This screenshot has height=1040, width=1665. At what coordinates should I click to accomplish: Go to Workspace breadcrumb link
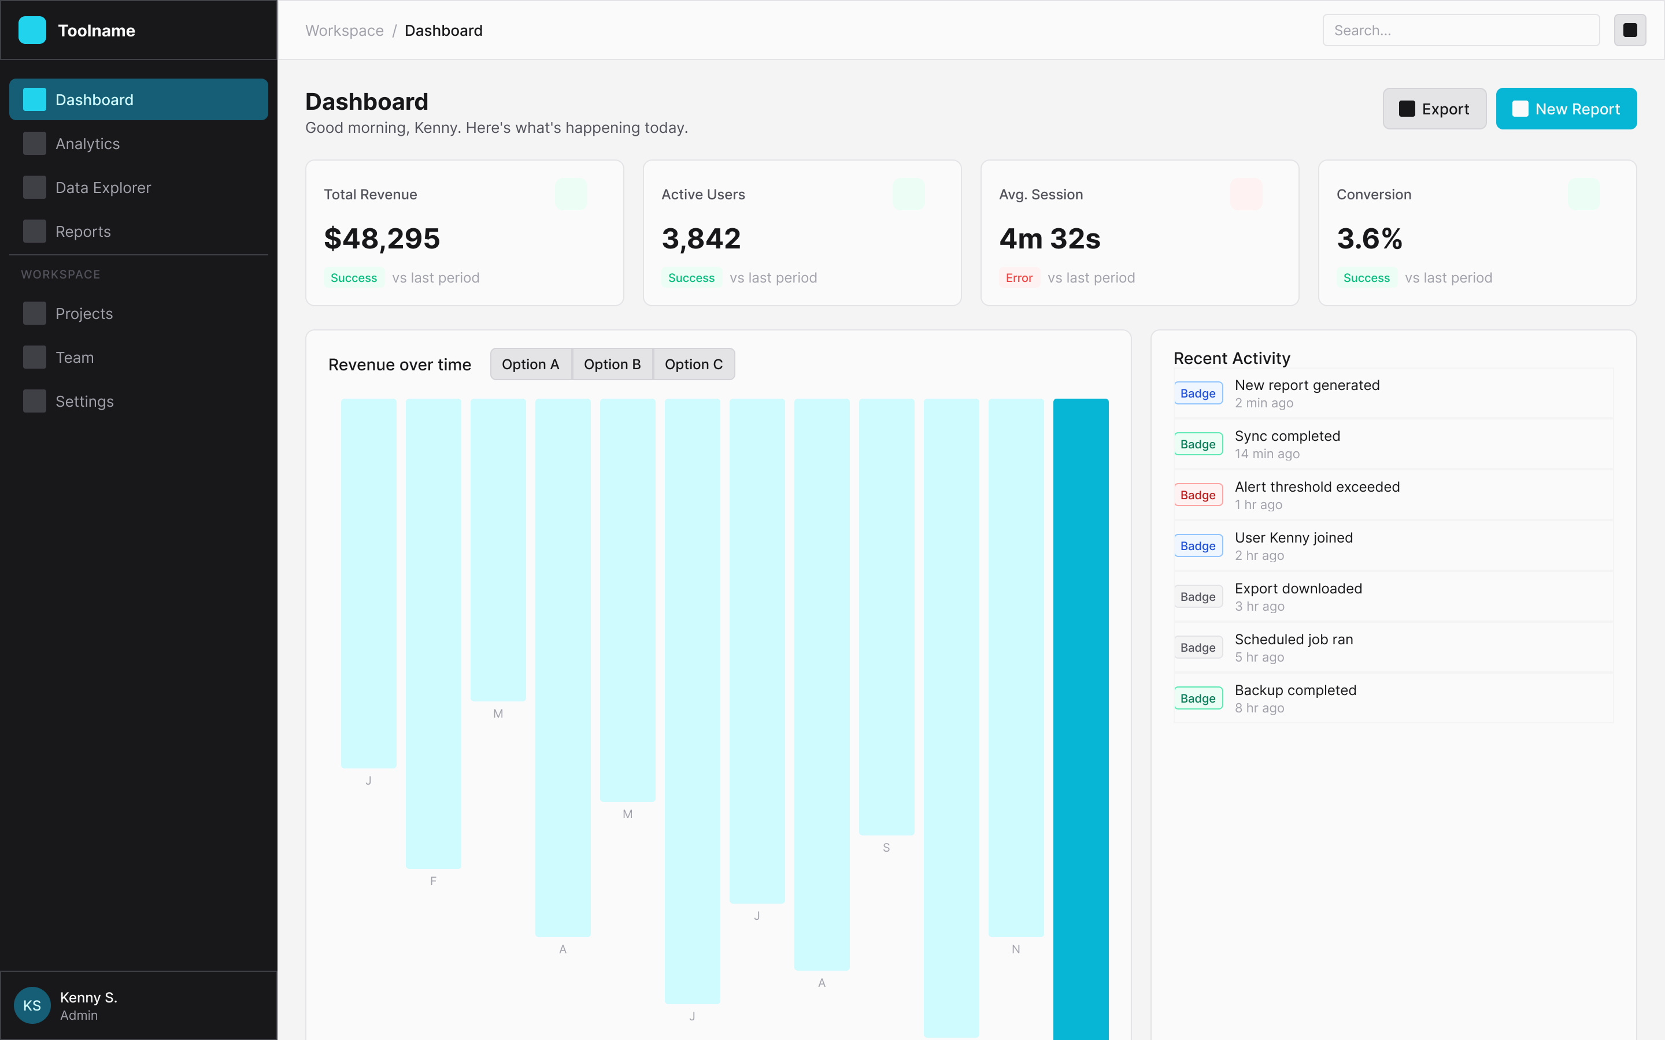(344, 30)
